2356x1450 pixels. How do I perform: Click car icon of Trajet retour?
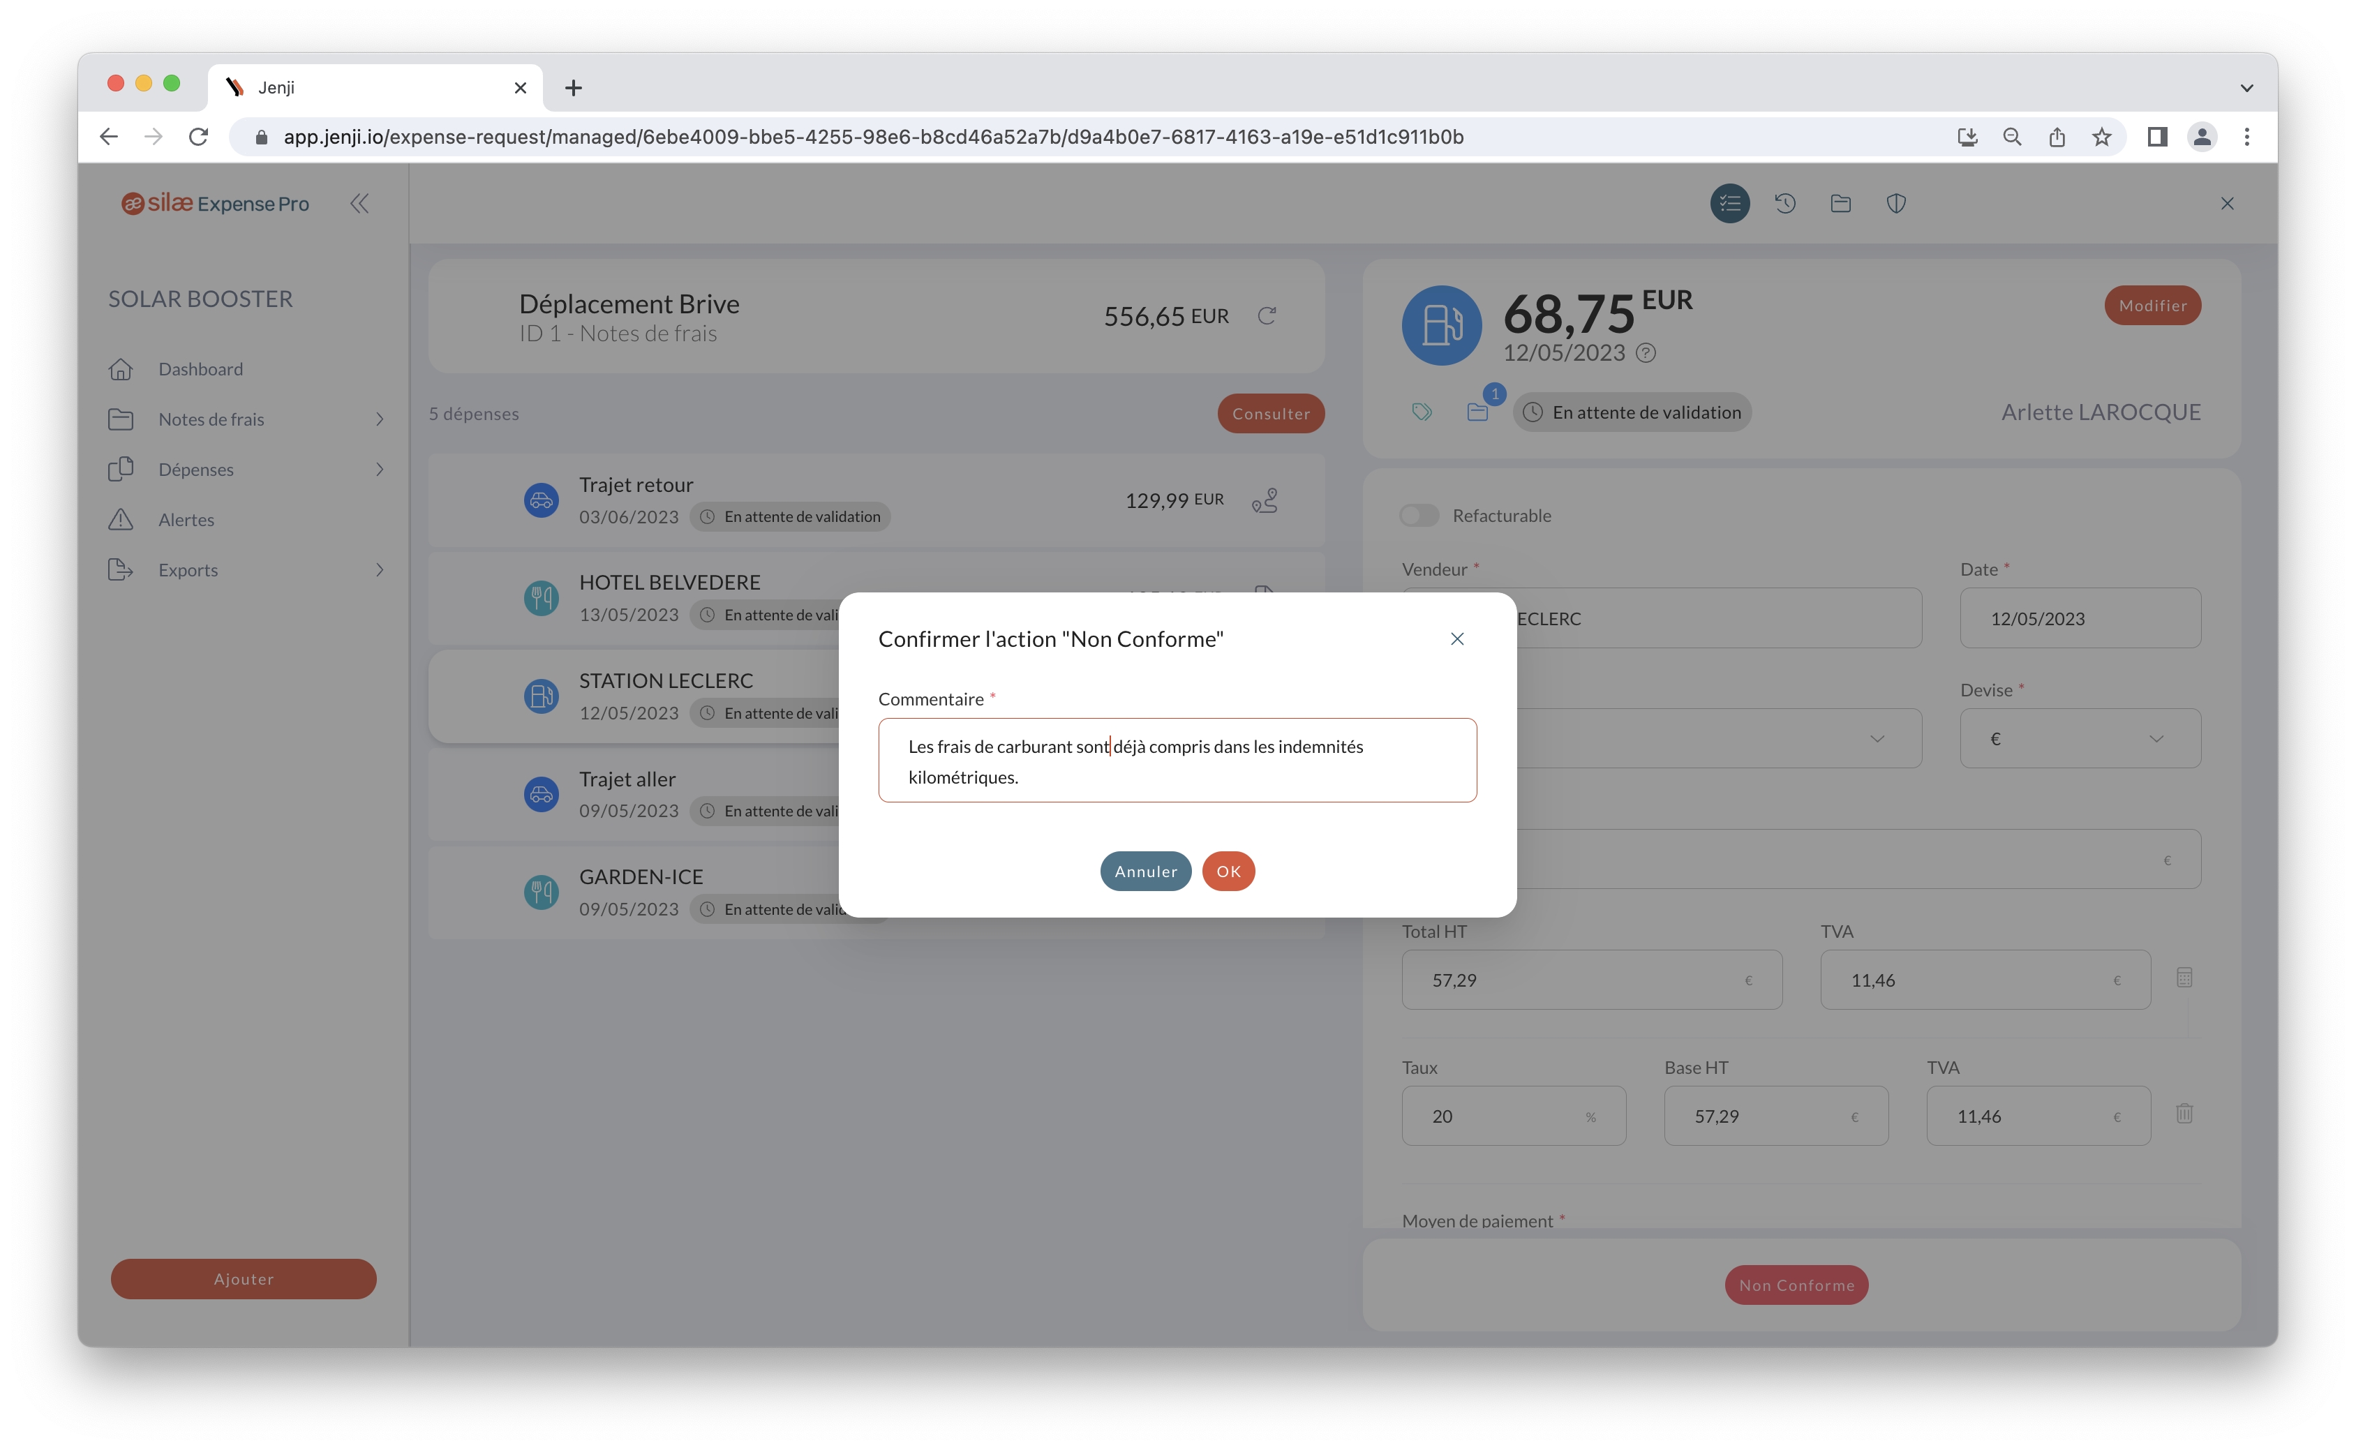(x=541, y=500)
